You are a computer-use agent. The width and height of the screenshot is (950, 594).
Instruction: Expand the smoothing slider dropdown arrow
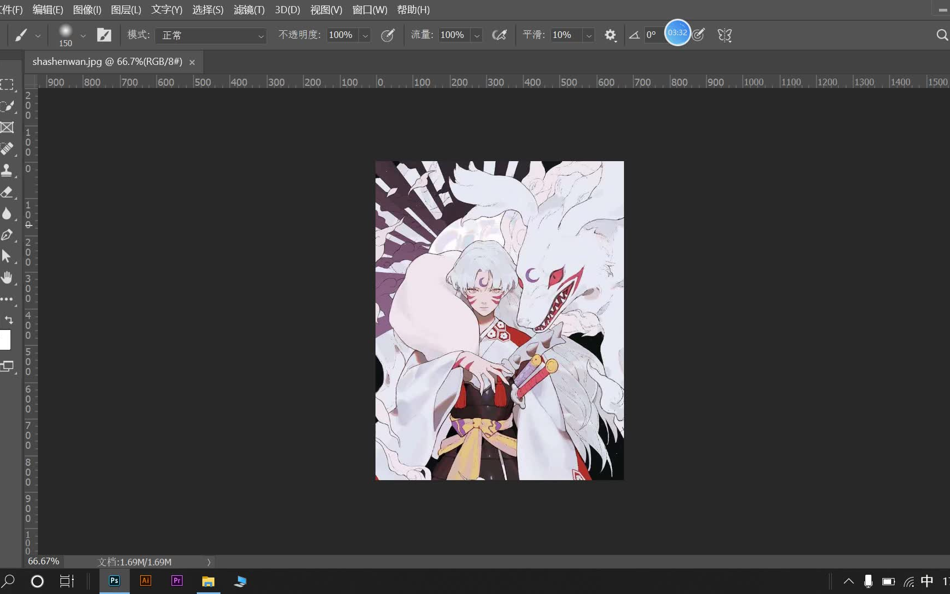click(589, 35)
